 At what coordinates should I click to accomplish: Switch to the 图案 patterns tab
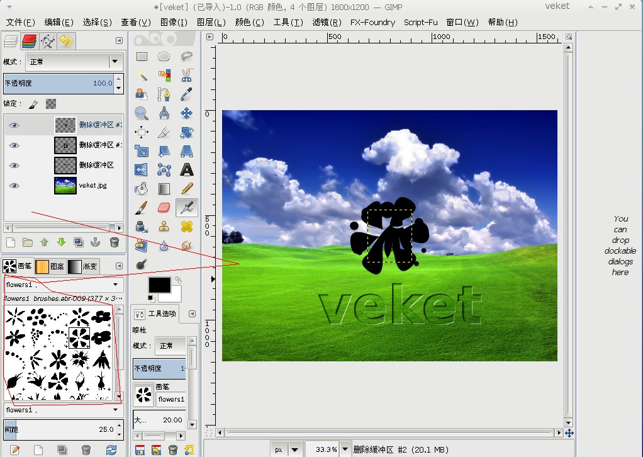pos(50,266)
